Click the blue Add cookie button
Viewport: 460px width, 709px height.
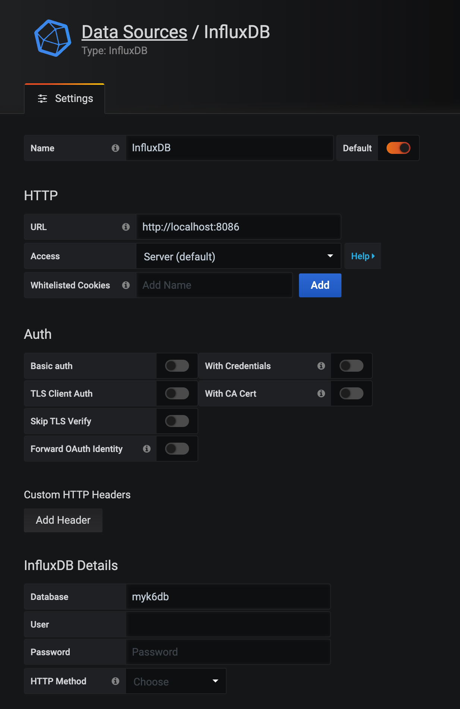(x=320, y=285)
